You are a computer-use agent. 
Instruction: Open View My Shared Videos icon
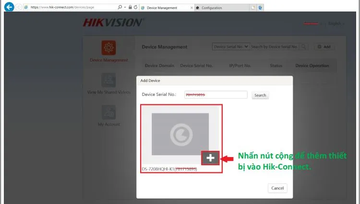coord(108,80)
